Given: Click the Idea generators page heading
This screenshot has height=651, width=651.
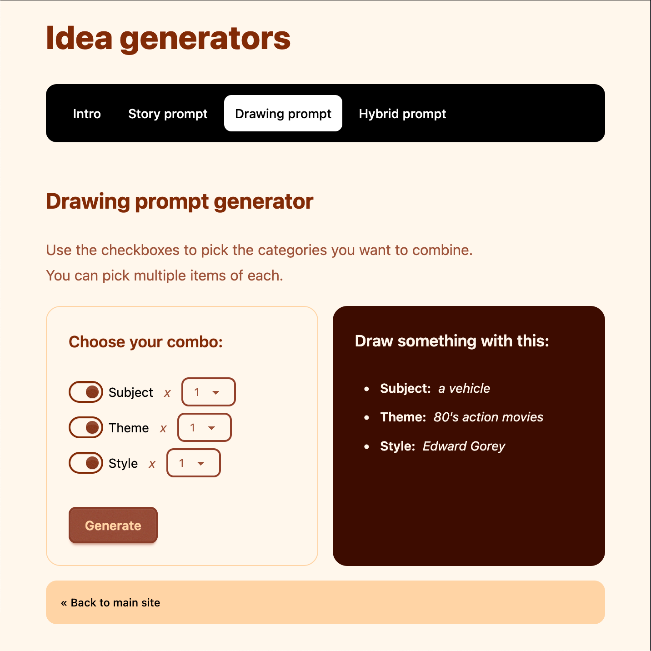Looking at the screenshot, I should point(168,38).
